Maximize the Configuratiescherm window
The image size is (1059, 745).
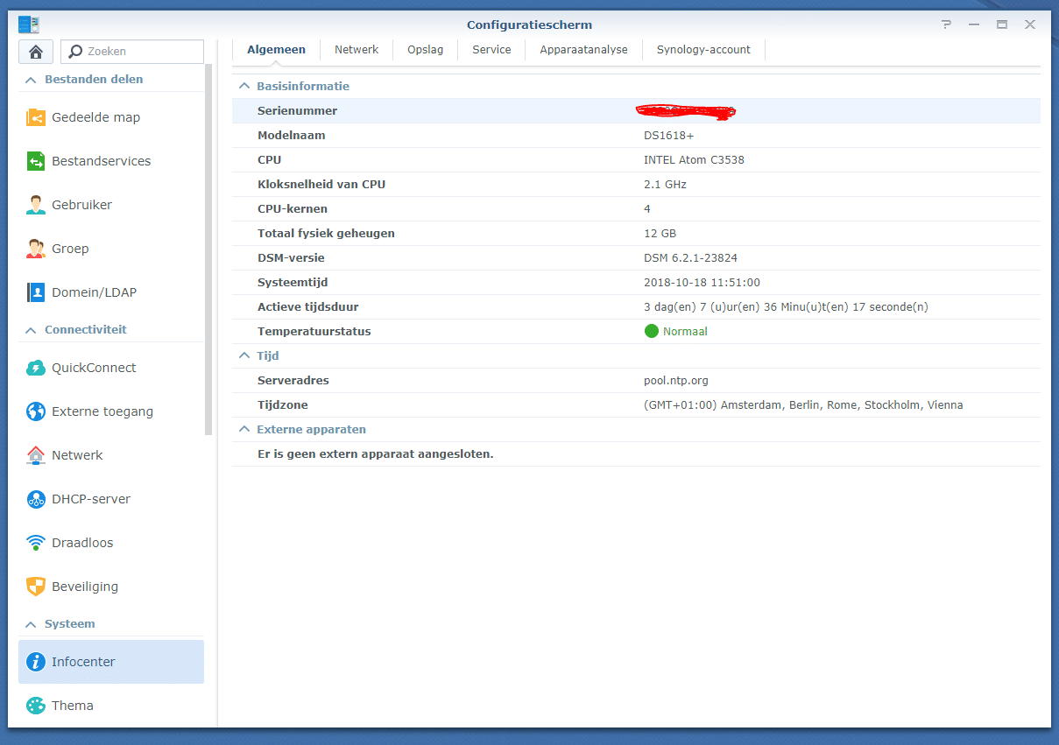(1002, 25)
